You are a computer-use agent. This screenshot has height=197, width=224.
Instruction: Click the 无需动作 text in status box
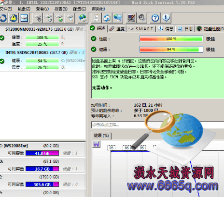point(102,87)
